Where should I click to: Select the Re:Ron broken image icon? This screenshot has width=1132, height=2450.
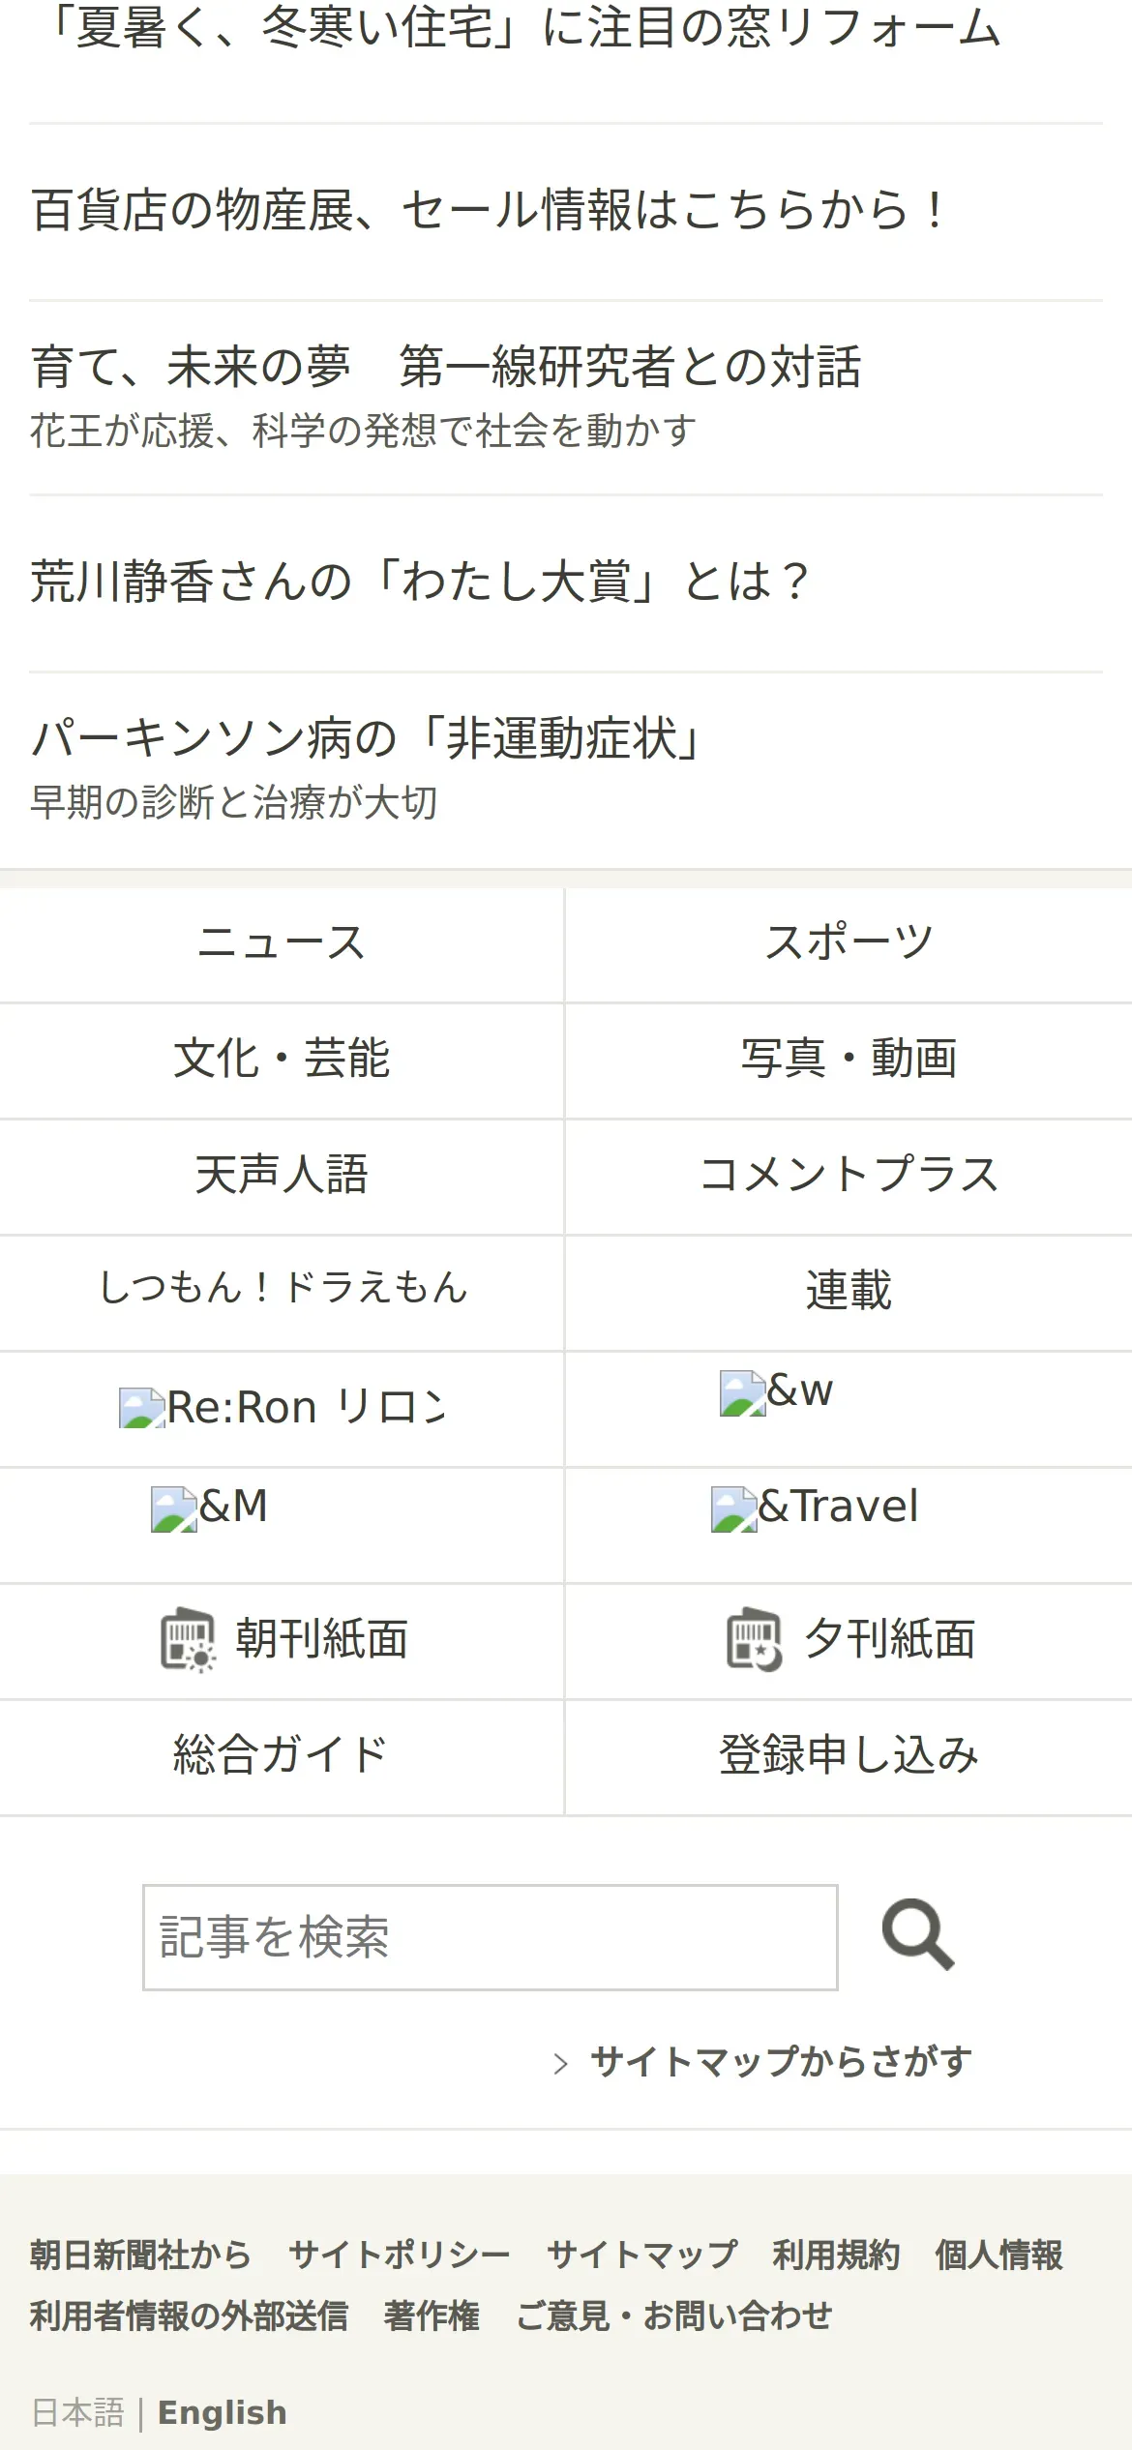click(x=141, y=1408)
